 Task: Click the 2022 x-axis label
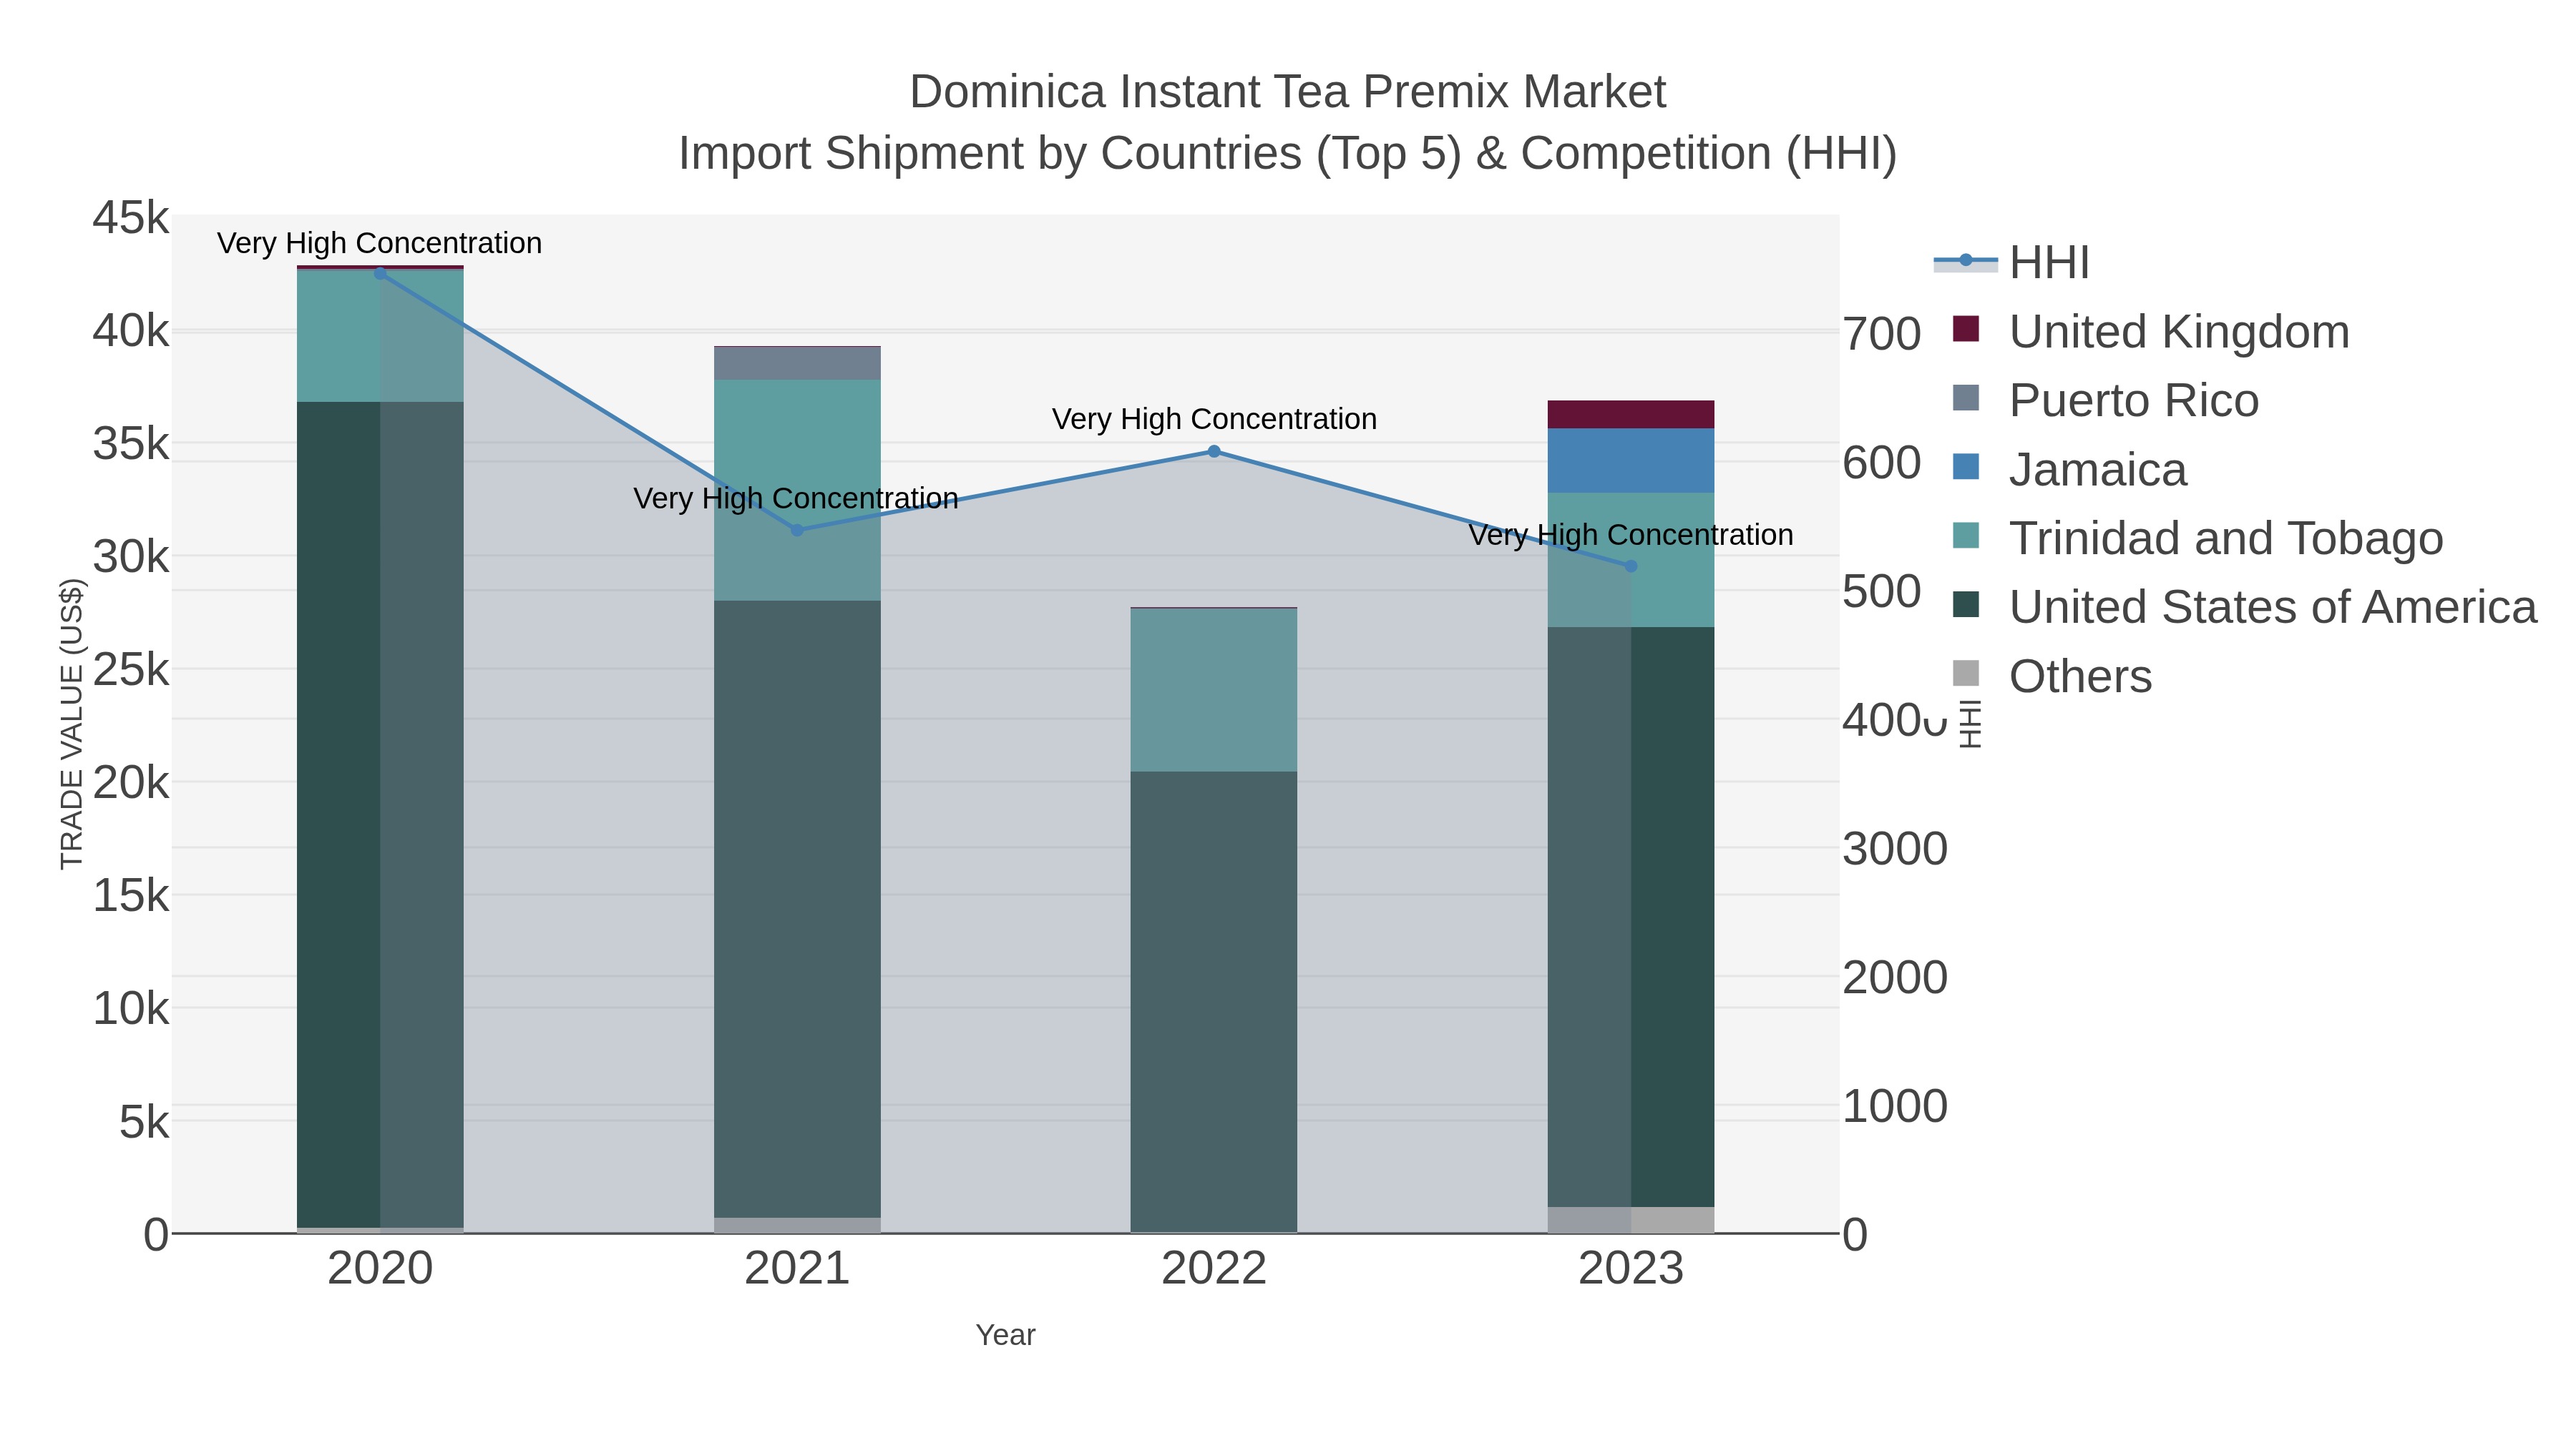1214,1269
